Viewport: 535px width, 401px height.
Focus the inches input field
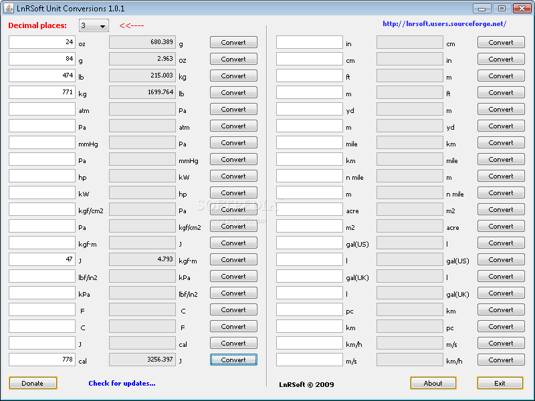310,42
